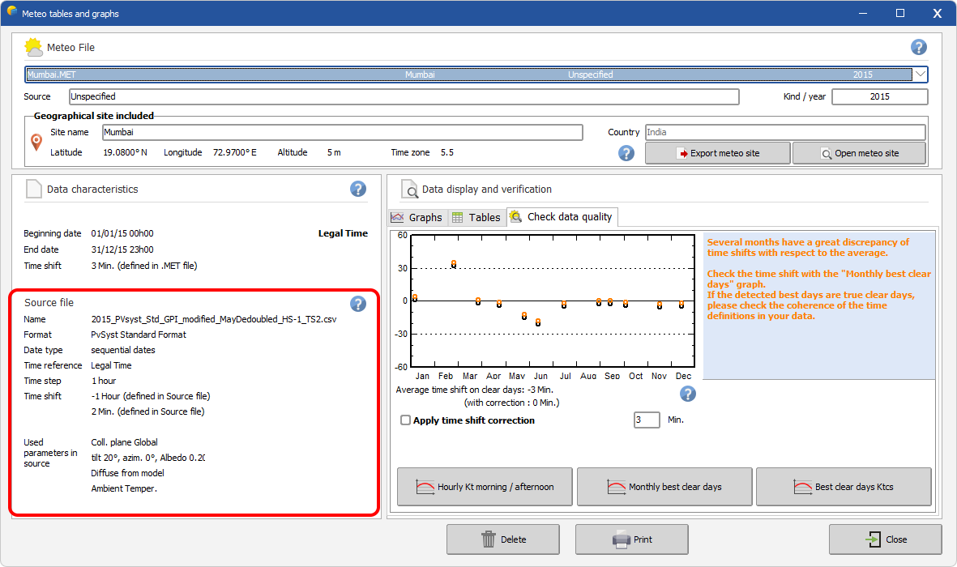Click the latitude value 19.0800° N
Image resolution: width=957 pixels, height=567 pixels.
coord(125,152)
